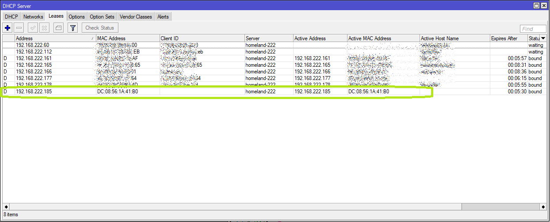The height and width of the screenshot is (222, 550).
Task: Click Active Address cell 192.168.222.166
Action: pos(312,72)
